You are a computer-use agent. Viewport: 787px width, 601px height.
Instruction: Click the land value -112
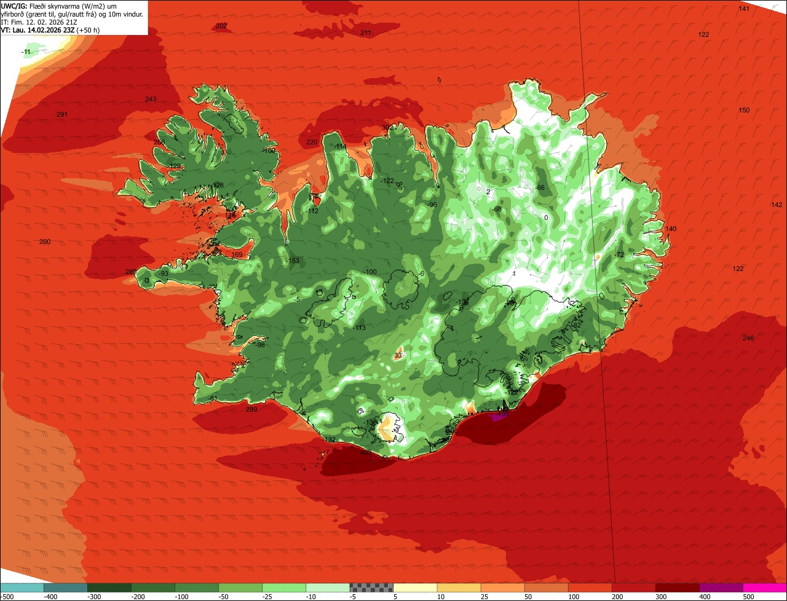point(312,211)
